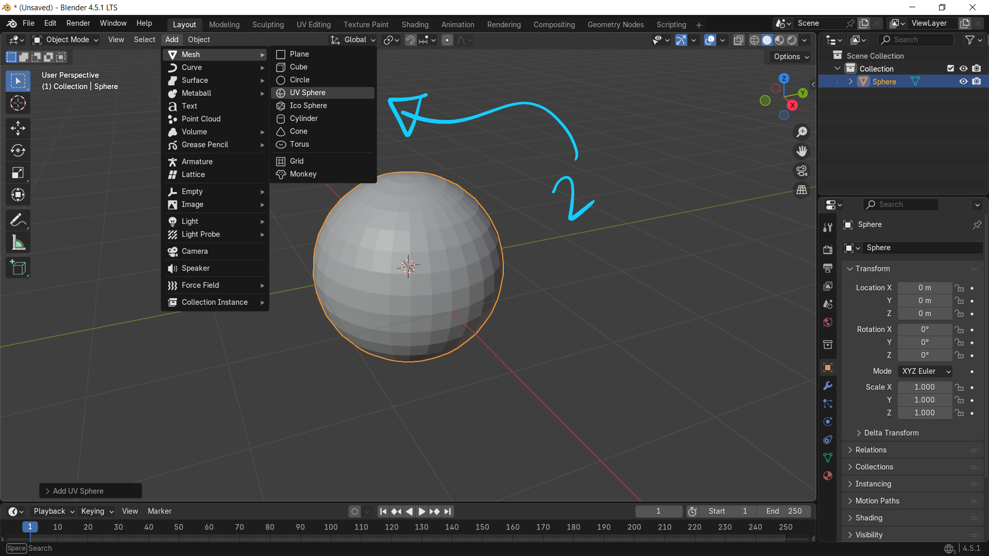Click the zoom view magnifier icon
This screenshot has height=556, width=989.
pyautogui.click(x=802, y=132)
